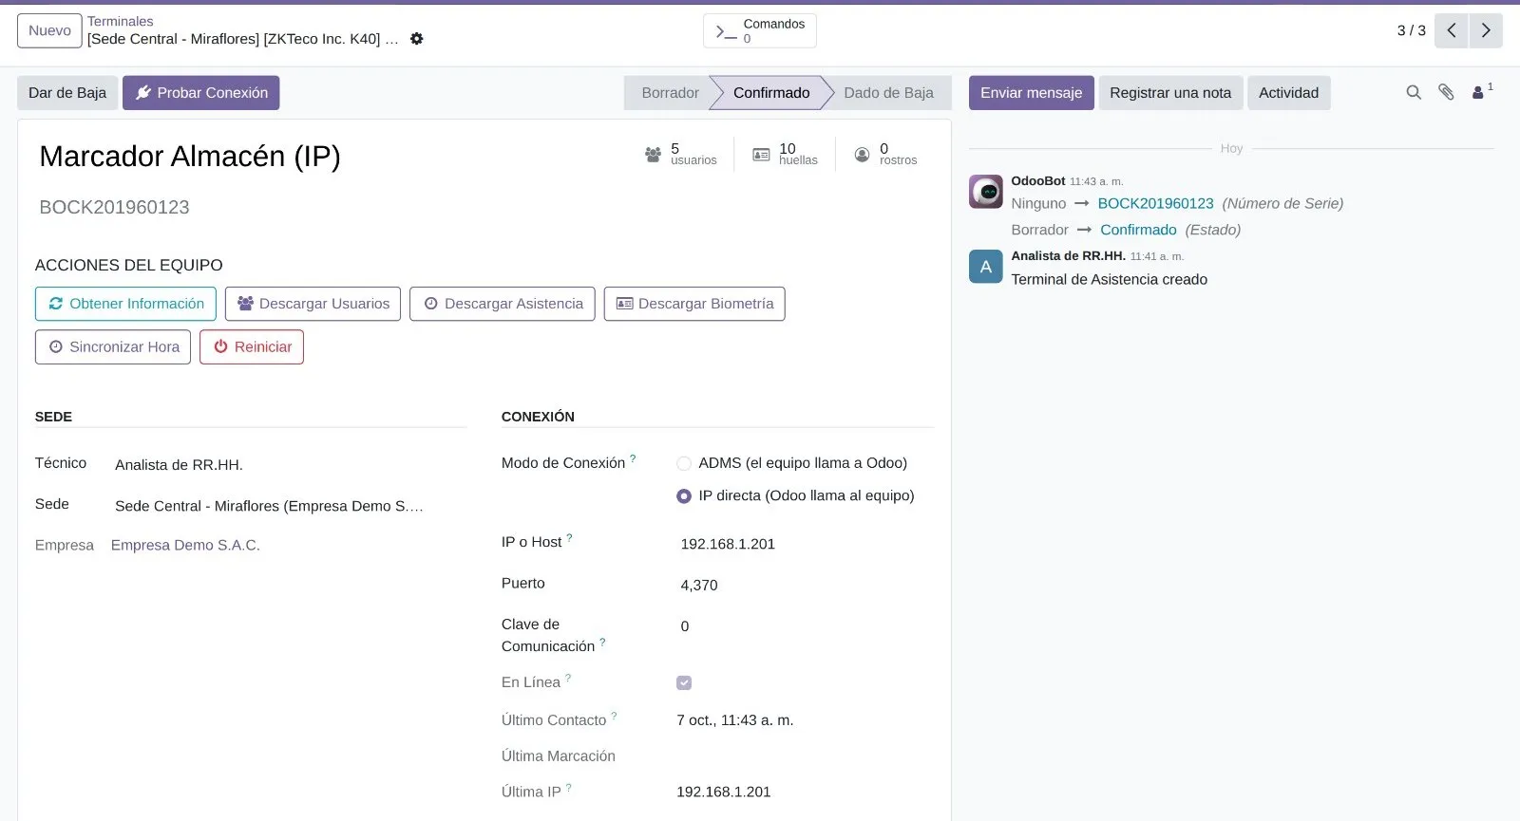
Task: Toggle the En Línea checkbox
Action: click(x=684, y=682)
